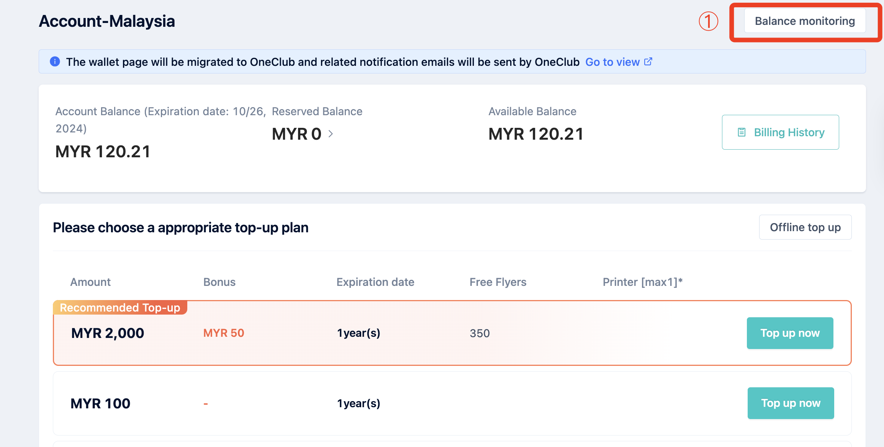Click the Available Balance label
This screenshot has width=884, height=447.
coord(532,111)
